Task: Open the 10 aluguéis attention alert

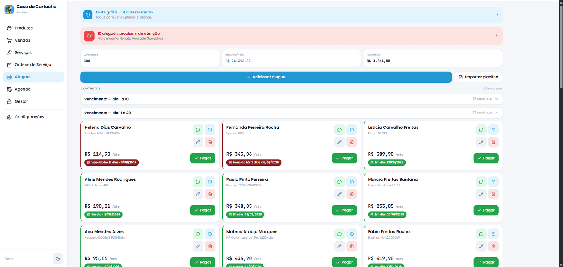Action: click(x=291, y=36)
